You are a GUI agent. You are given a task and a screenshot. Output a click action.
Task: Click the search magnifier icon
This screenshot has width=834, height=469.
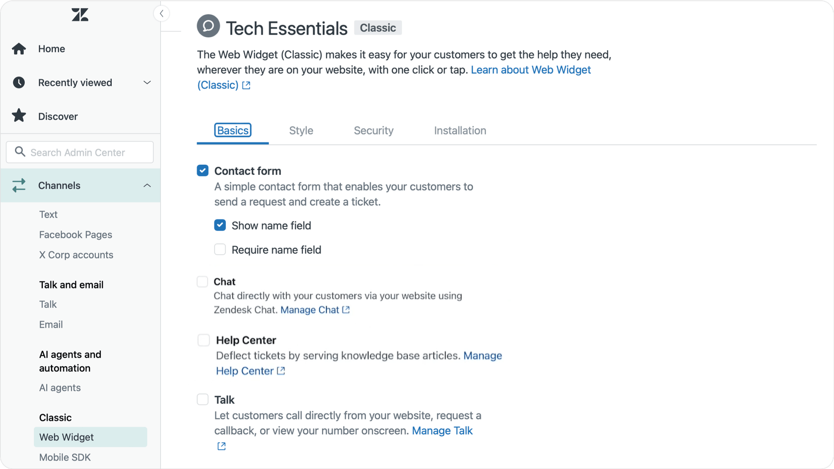tap(20, 152)
